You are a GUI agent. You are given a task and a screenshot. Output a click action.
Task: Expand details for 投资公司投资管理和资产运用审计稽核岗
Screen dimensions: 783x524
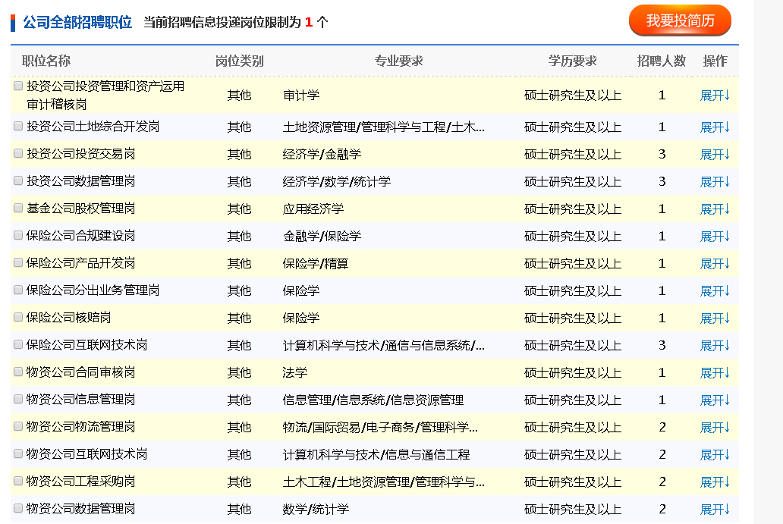click(x=714, y=96)
